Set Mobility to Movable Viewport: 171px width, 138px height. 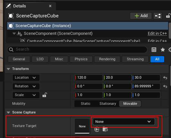coord(130,103)
